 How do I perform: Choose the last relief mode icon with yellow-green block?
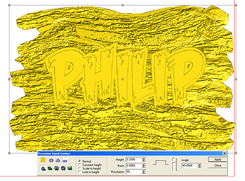click(x=70, y=168)
